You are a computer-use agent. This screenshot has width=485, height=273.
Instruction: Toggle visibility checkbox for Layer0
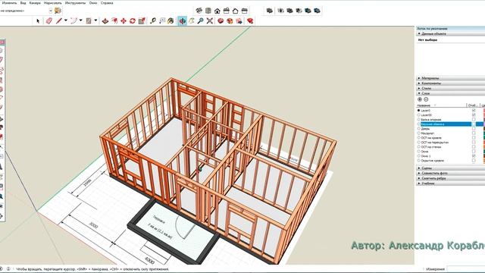474,110
